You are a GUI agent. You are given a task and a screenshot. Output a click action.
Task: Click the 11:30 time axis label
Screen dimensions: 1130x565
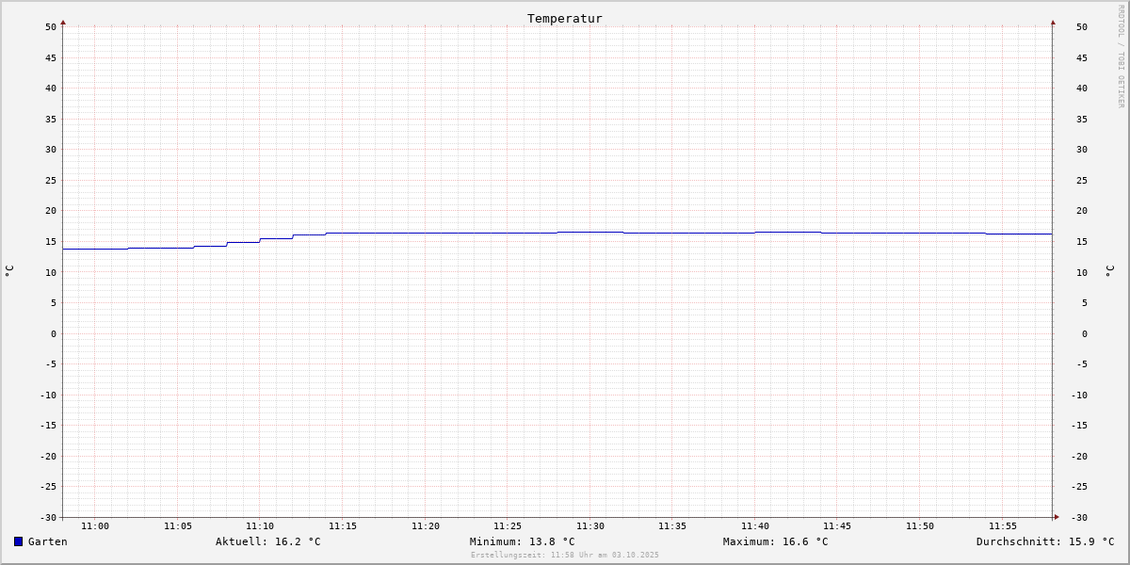(x=590, y=526)
